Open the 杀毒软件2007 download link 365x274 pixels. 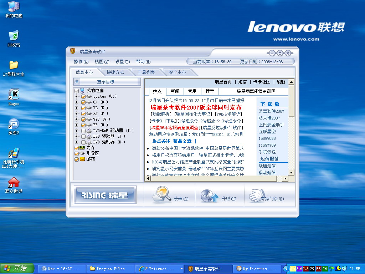coord(271,111)
